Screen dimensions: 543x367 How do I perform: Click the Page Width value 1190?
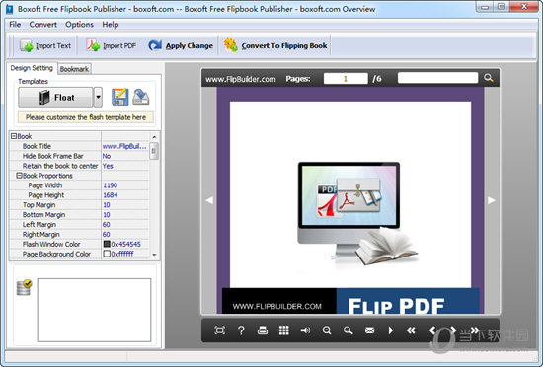point(125,185)
